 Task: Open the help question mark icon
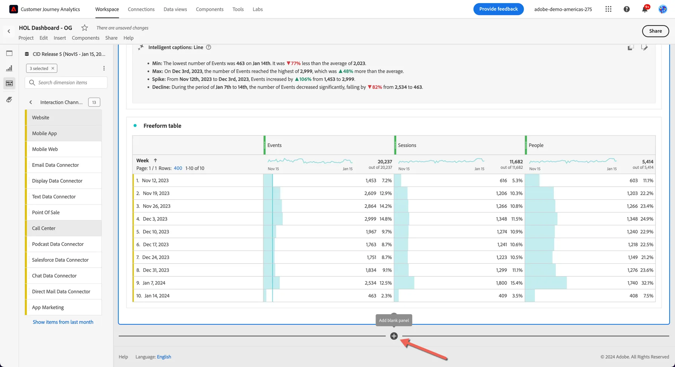tap(626, 9)
